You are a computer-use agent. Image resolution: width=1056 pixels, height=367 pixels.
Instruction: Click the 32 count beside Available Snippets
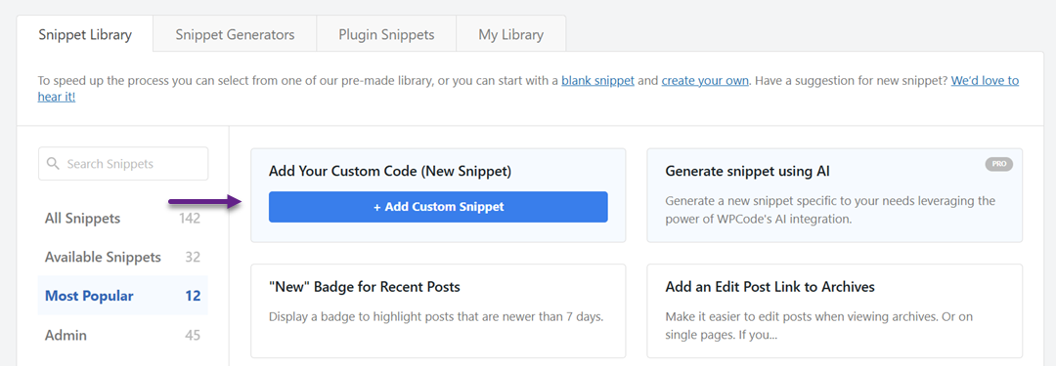(x=193, y=258)
